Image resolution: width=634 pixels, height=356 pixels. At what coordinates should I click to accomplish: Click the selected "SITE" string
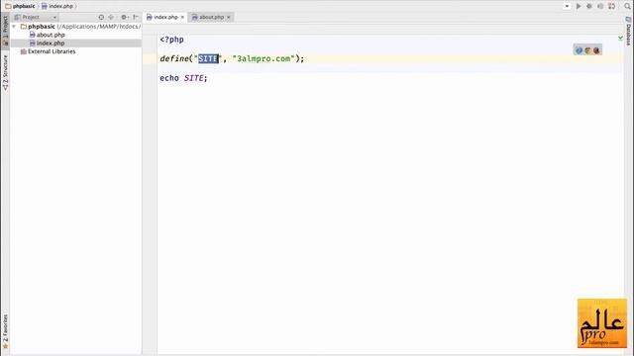[208, 58]
